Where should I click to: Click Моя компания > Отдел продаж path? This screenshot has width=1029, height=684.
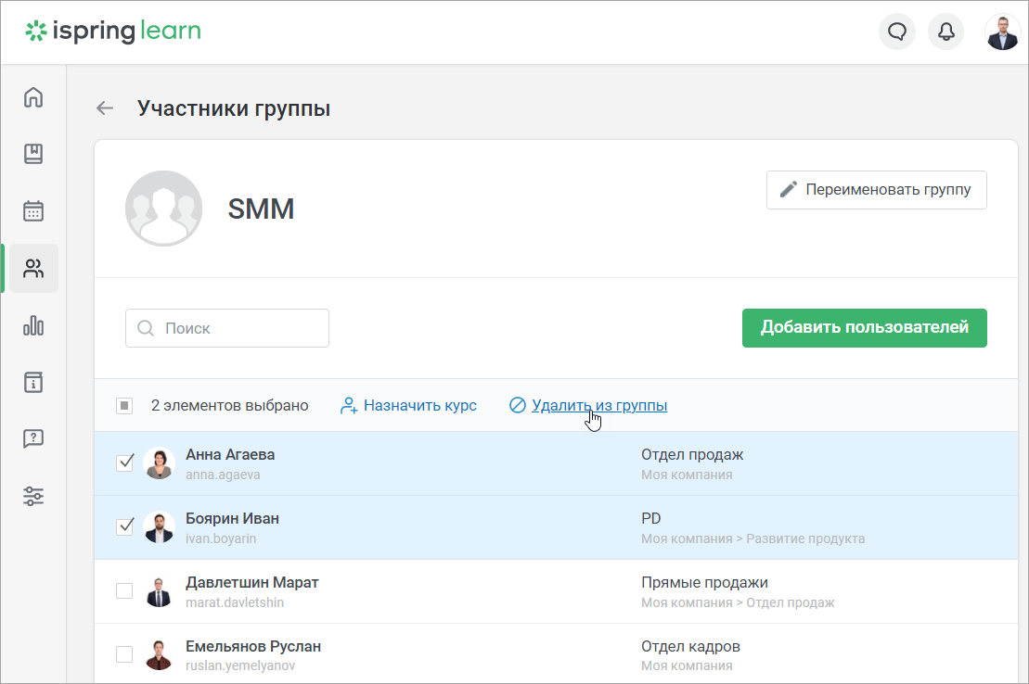(x=738, y=602)
